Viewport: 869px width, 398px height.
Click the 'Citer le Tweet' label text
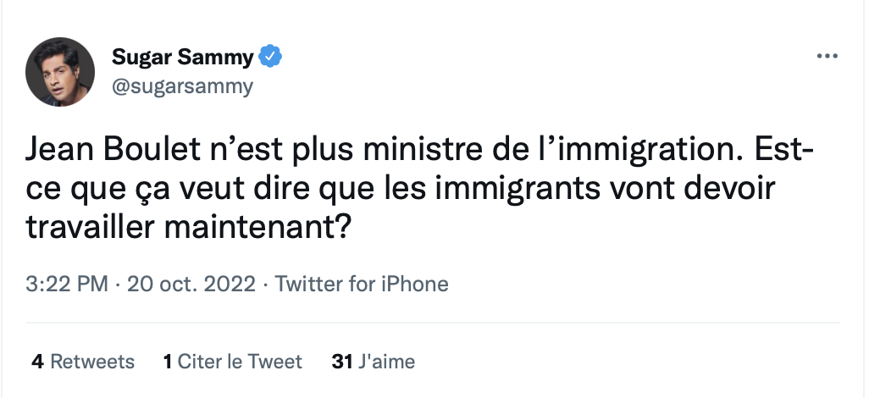(240, 362)
